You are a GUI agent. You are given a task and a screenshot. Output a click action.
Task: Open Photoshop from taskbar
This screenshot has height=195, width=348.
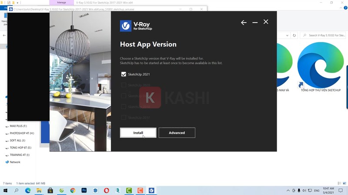point(84,190)
